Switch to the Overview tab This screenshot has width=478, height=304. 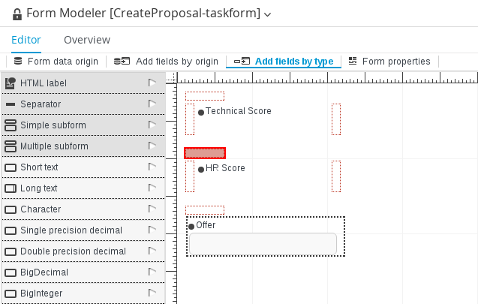pos(87,40)
